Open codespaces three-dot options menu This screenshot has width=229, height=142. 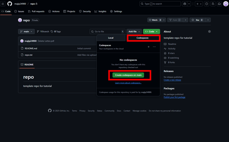(x=154, y=47)
